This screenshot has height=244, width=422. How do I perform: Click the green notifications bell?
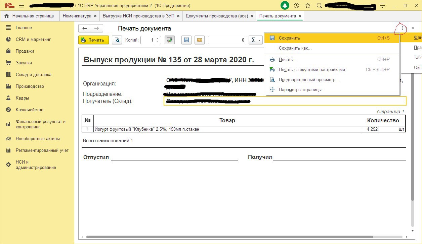pos(285,5)
